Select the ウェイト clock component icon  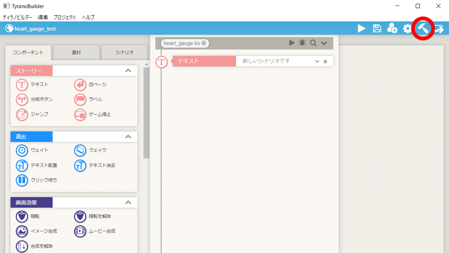tap(22, 150)
